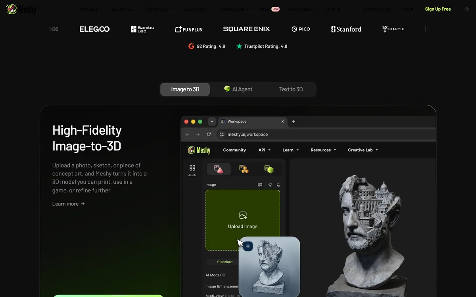Click the book guide icon beside Image
Viewport: 476px width, 297px height.
click(278, 185)
